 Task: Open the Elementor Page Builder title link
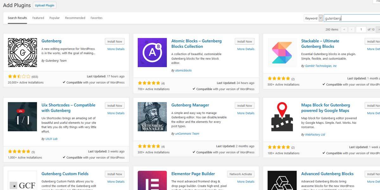tap(193, 174)
